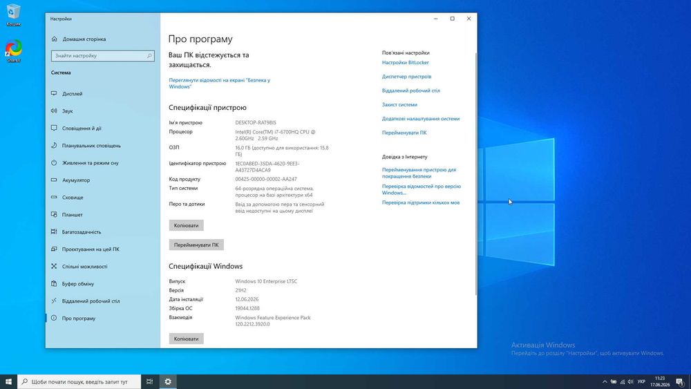Go to Домашня сторінка in Settings
The width and height of the screenshot is (691, 389).
click(x=84, y=39)
